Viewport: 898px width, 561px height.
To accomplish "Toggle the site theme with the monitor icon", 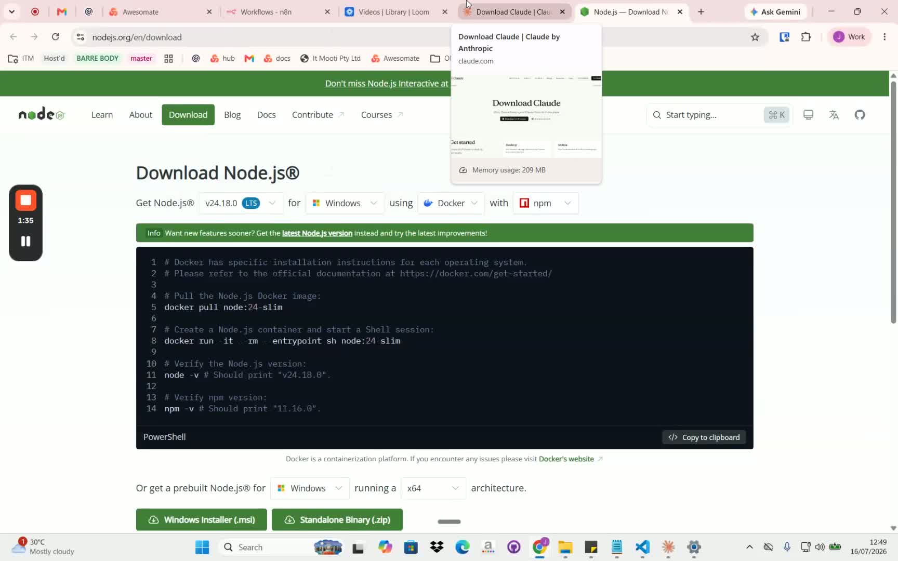I will pos(808,115).
